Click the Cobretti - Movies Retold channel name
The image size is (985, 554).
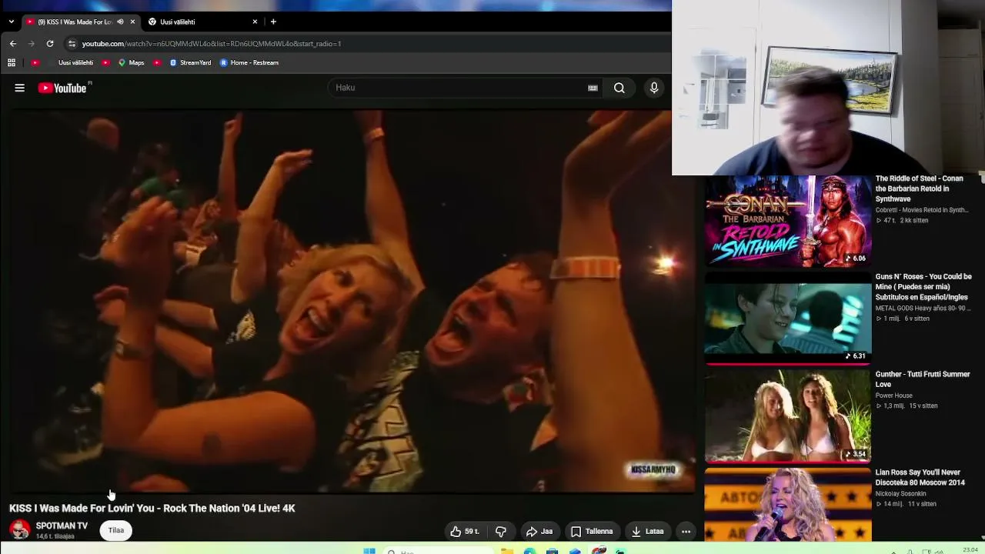(922, 210)
